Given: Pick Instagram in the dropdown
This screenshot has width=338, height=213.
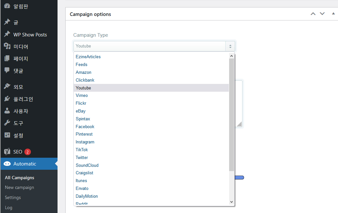Looking at the screenshot, I should [x=151, y=142].
